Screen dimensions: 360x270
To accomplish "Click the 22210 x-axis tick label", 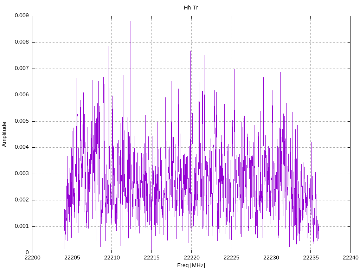I will pos(112,258).
